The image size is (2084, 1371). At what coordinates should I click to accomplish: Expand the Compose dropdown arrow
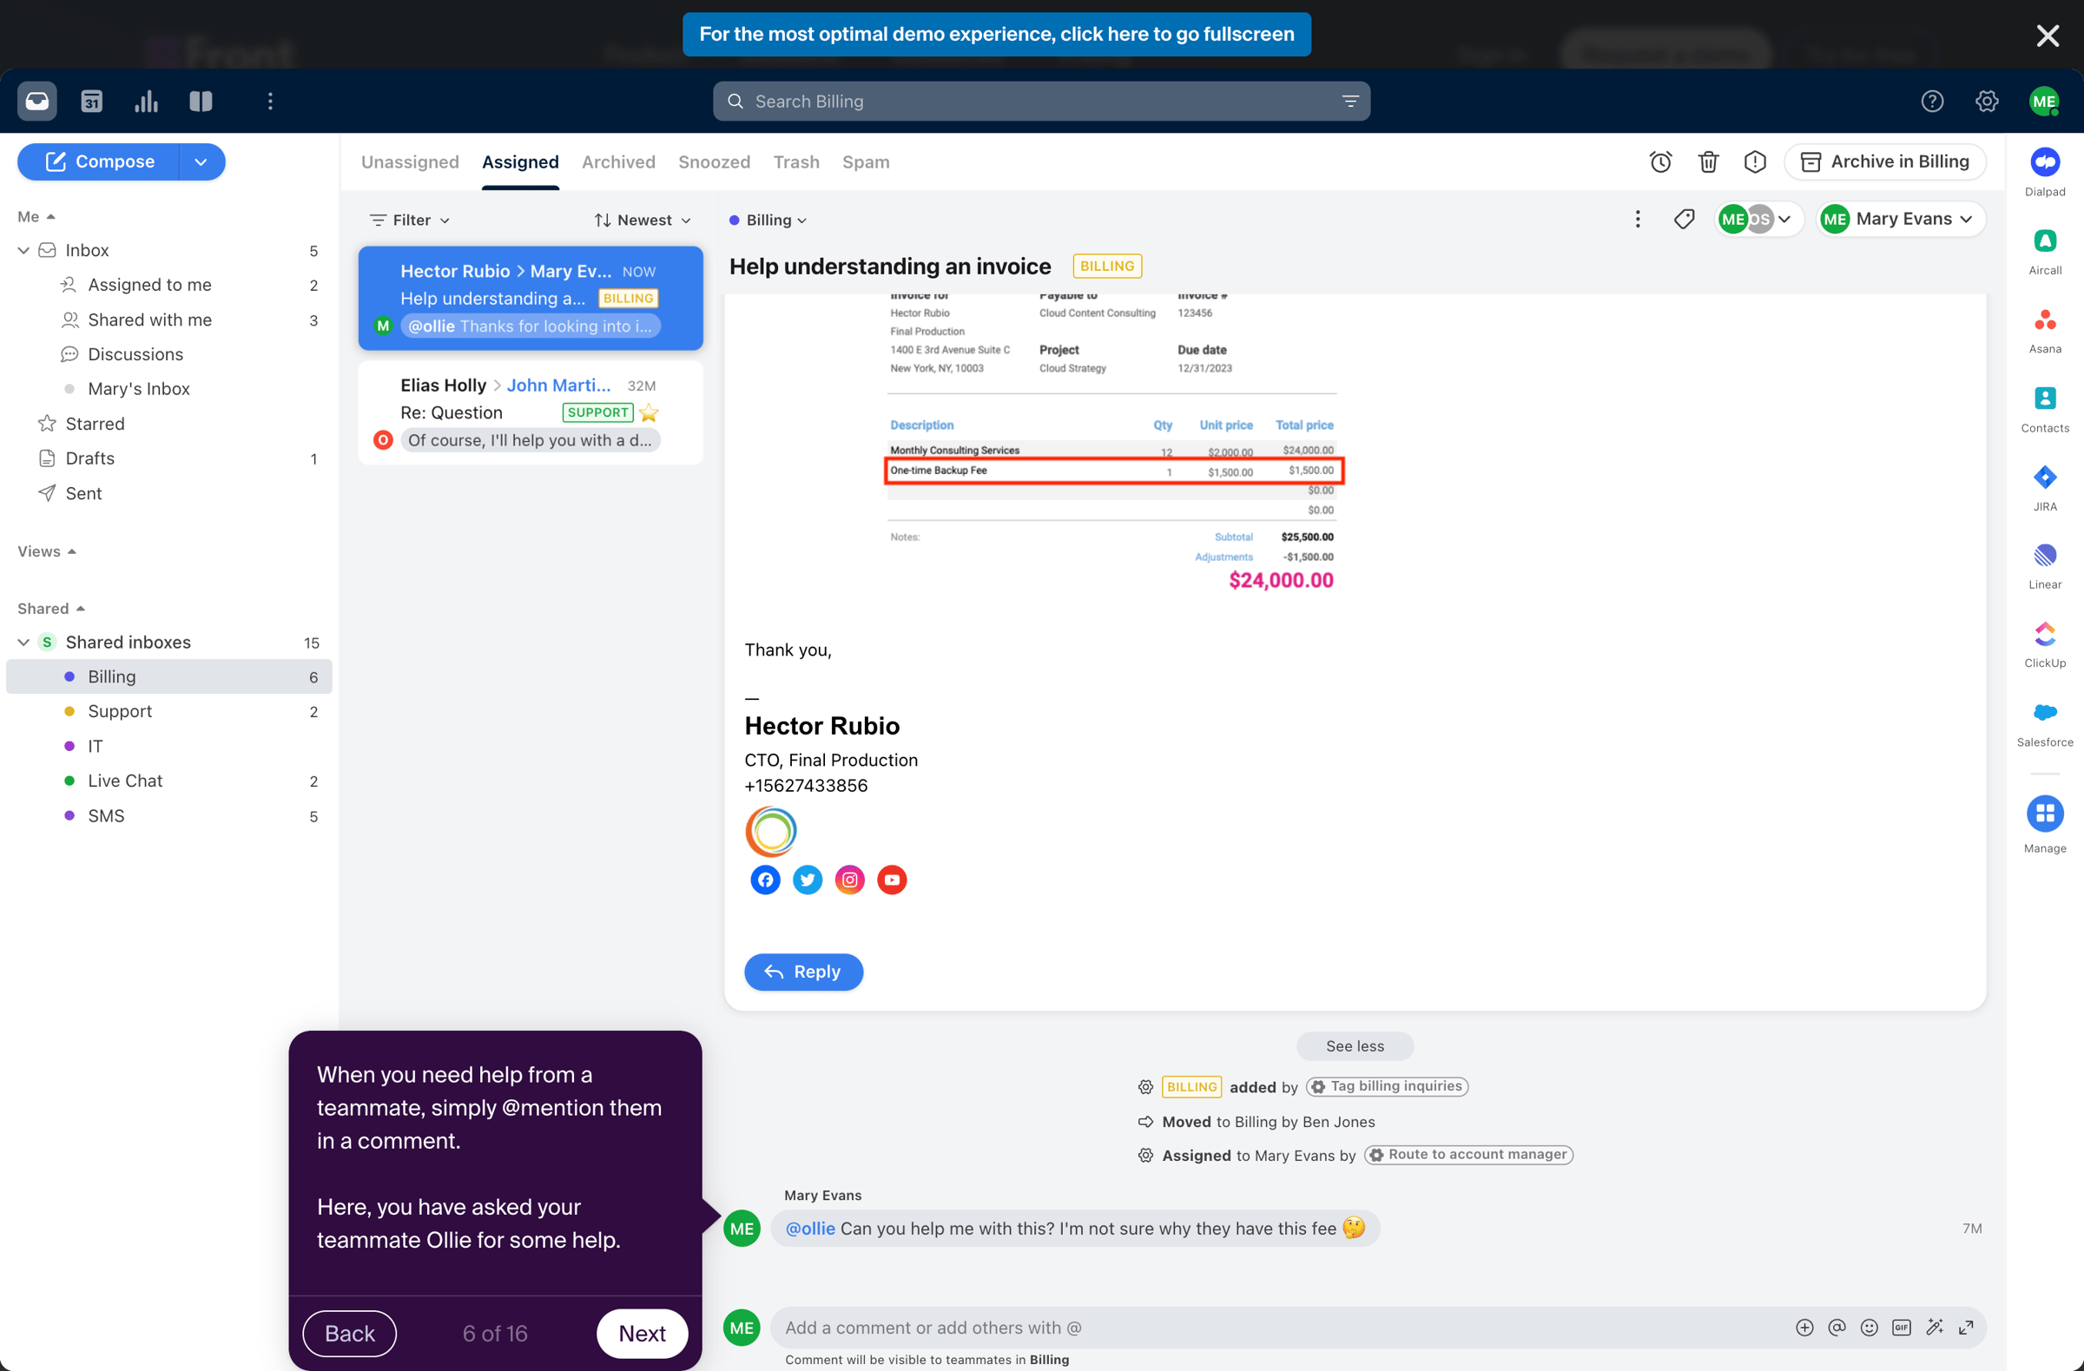tap(201, 162)
